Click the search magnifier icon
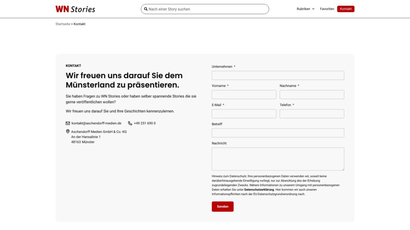 pos(146,8)
